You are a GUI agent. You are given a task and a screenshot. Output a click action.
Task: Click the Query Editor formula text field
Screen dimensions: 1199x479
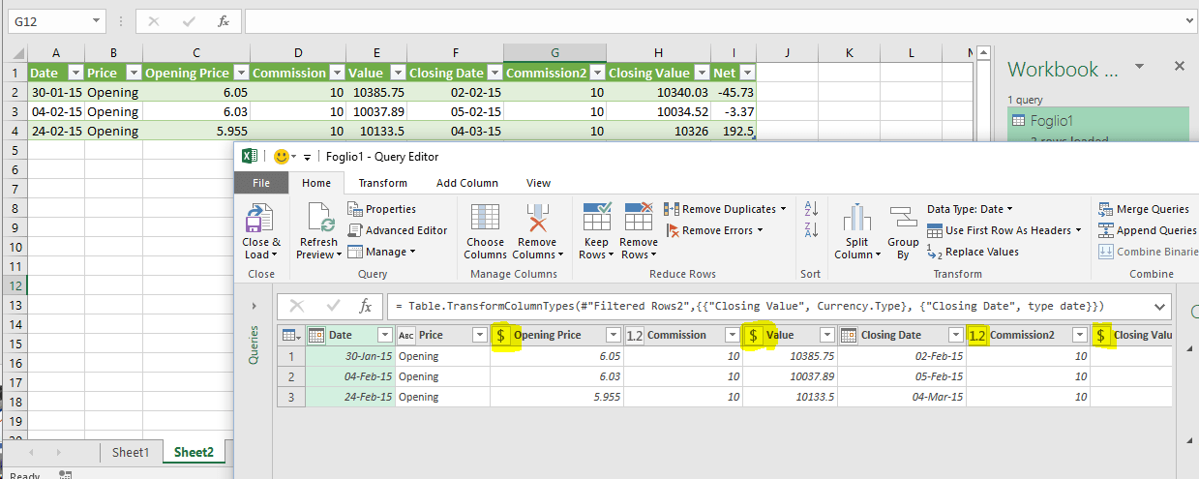769,306
